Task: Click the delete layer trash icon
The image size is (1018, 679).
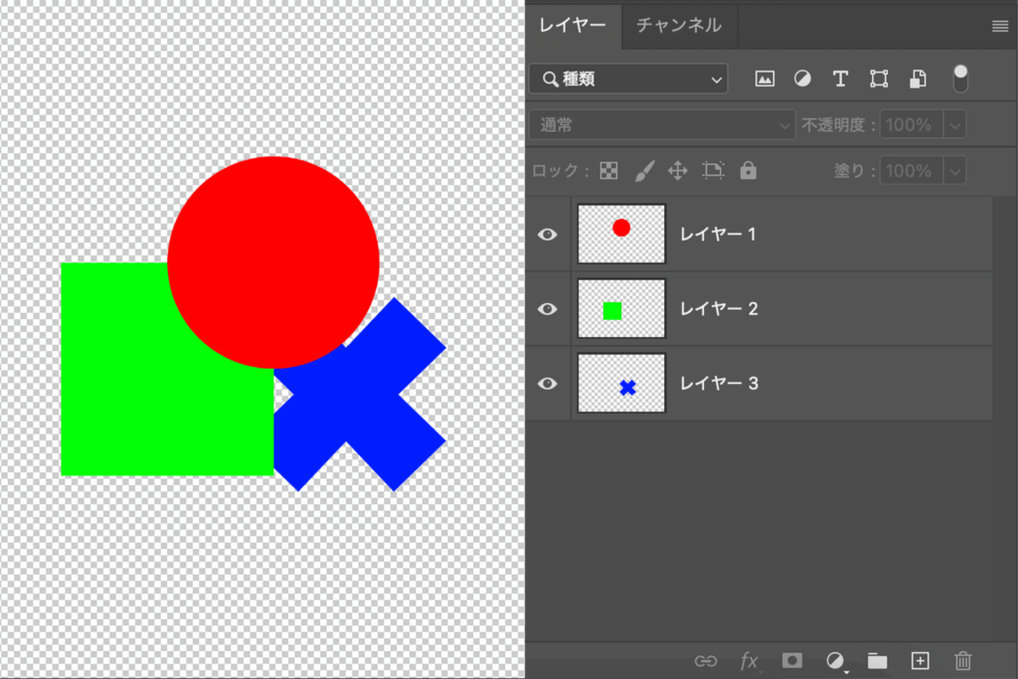Action: [962, 660]
